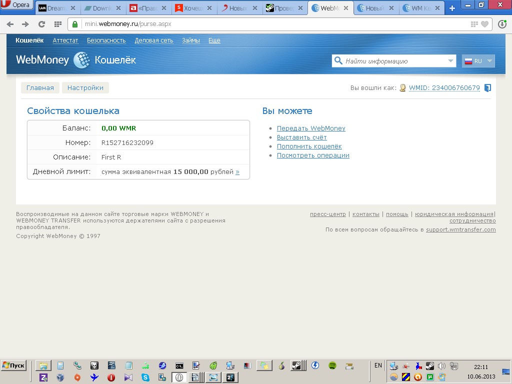The width and height of the screenshot is (512, 384).
Task: Switch to the Хочешь browser tab
Action: tap(193, 8)
